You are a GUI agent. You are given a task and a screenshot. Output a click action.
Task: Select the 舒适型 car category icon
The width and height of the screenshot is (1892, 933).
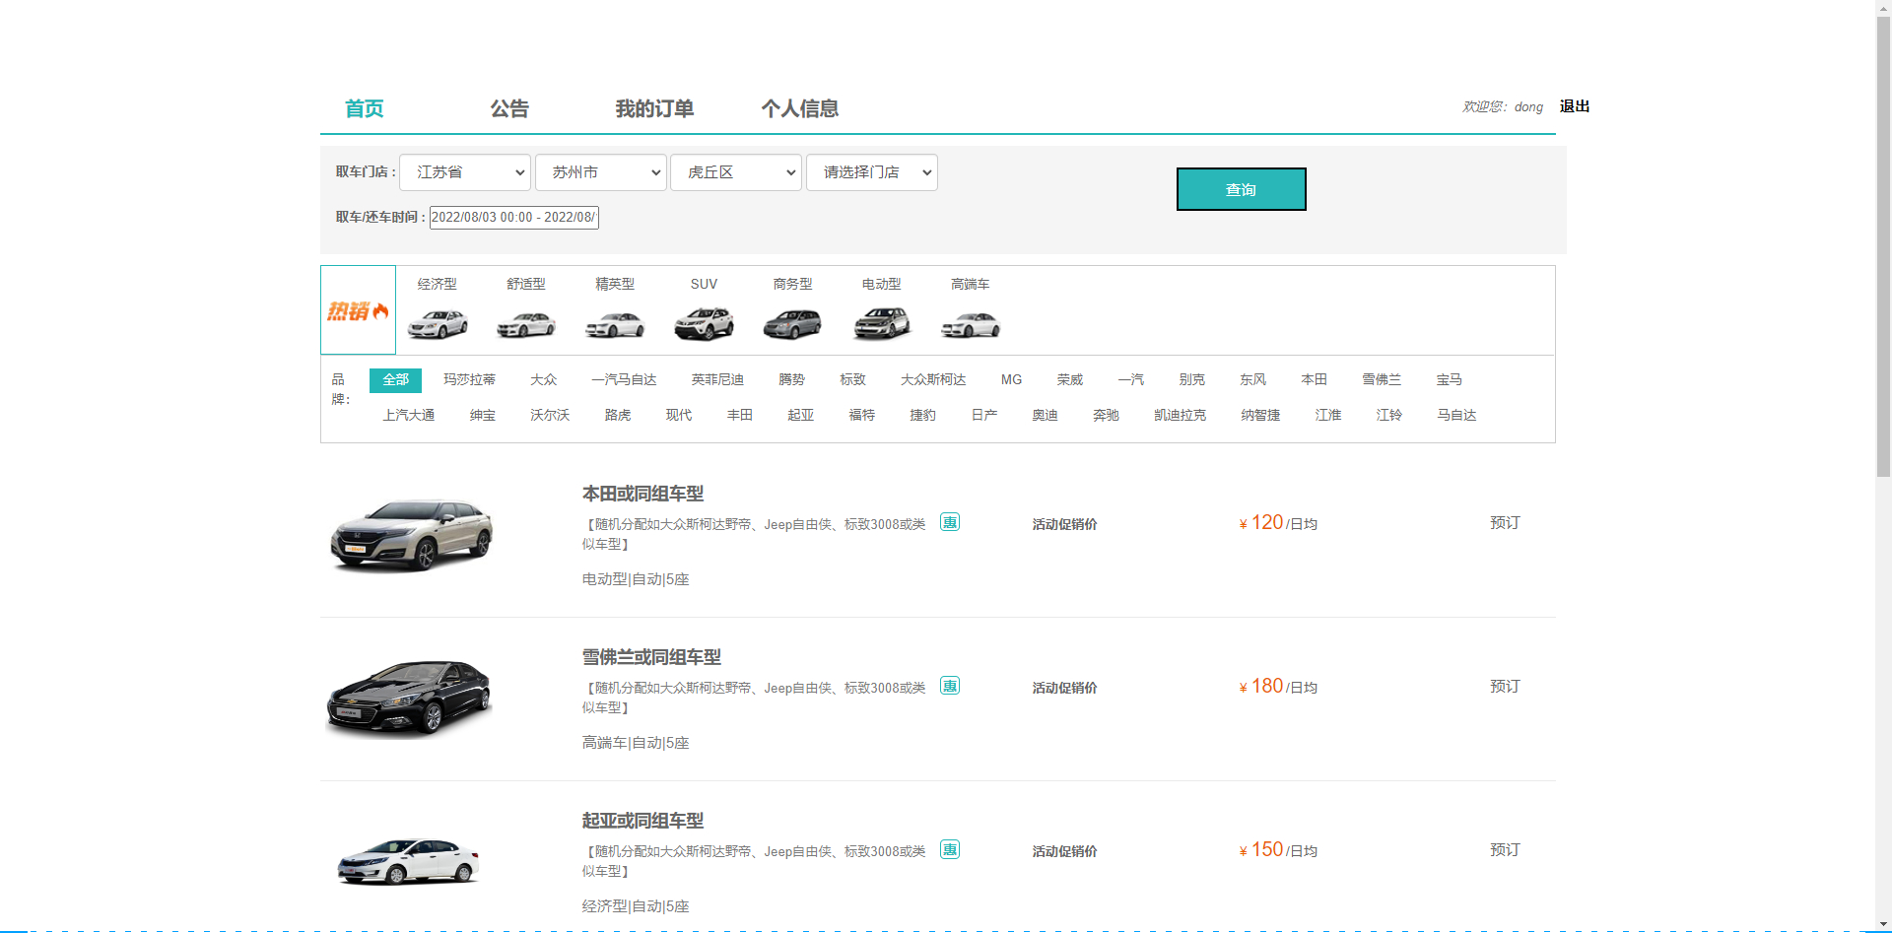(x=526, y=324)
